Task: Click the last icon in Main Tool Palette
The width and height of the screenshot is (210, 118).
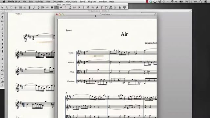Action: [x=124, y=7]
